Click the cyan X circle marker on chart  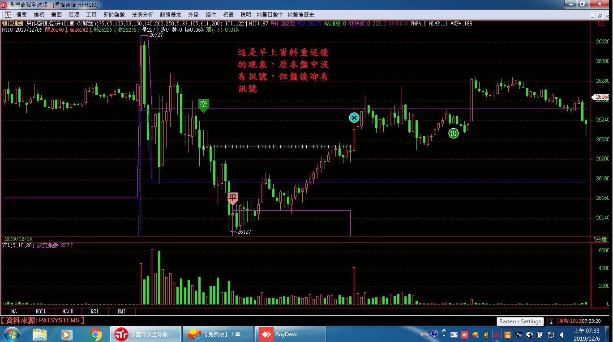354,118
